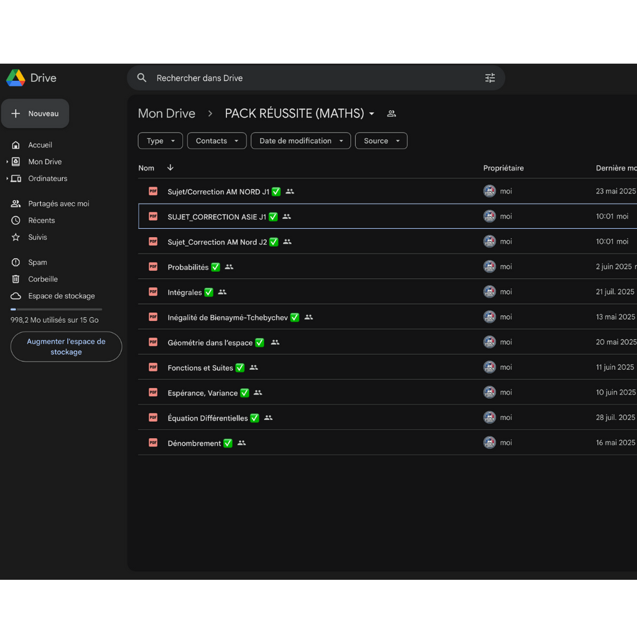637x637 pixels.
Task: Click the storage usage progress bar
Action: 56,309
